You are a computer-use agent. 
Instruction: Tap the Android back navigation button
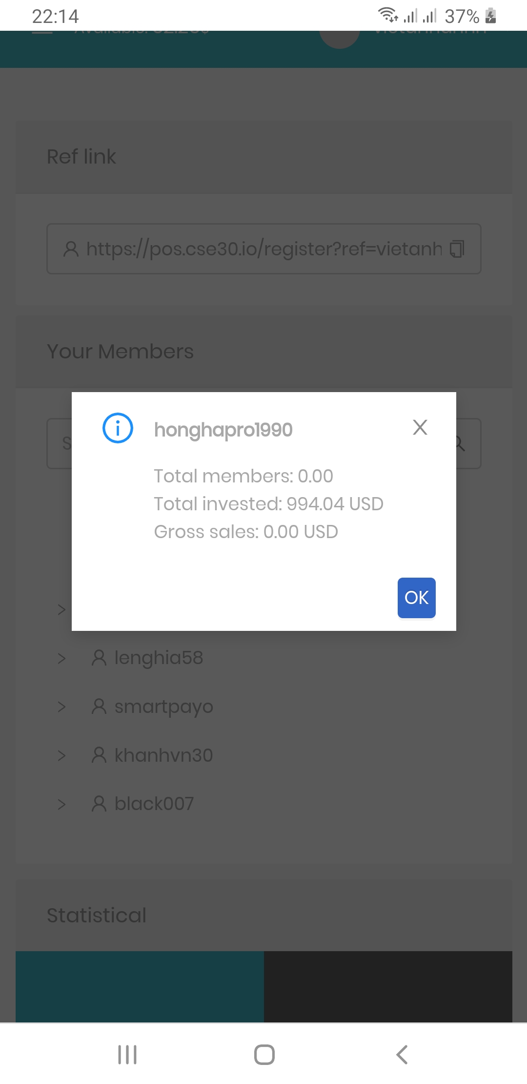click(402, 1055)
